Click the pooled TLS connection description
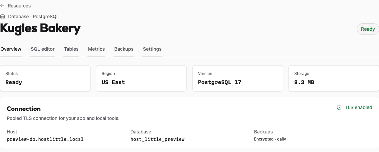 click(63, 118)
